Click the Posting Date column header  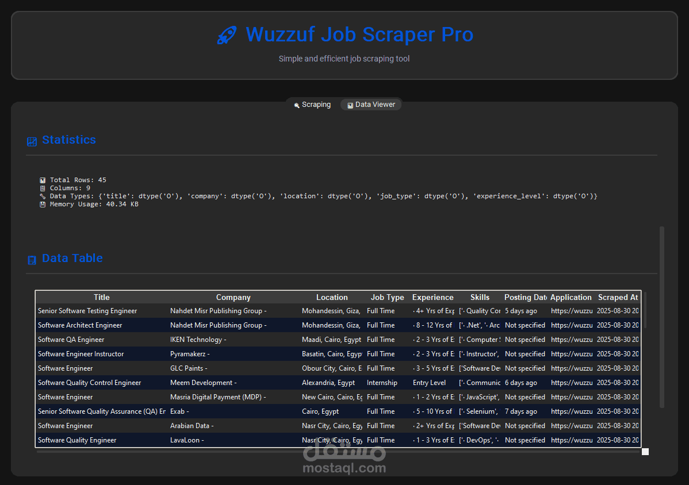click(x=526, y=297)
